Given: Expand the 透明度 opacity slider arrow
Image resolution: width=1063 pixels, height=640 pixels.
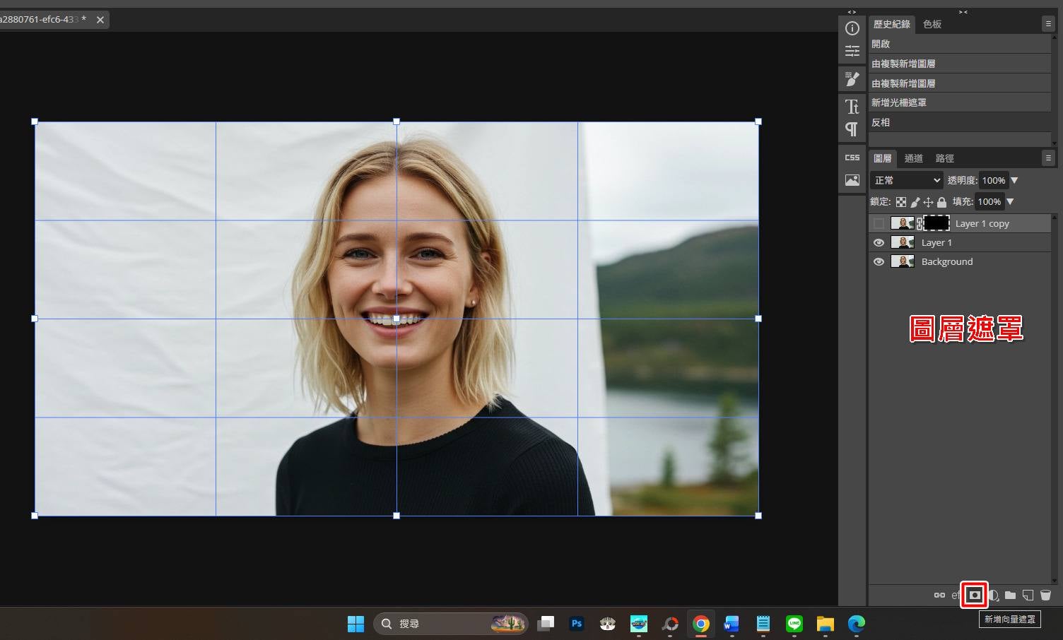Looking at the screenshot, I should (1014, 181).
